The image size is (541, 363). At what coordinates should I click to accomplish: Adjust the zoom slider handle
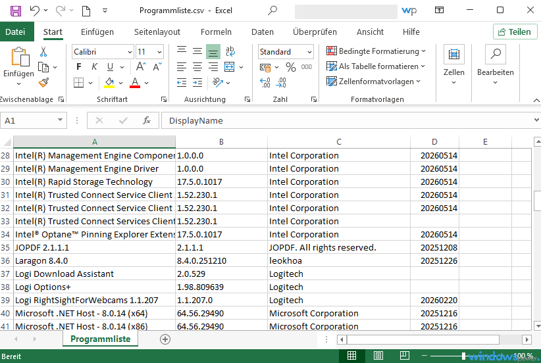click(x=463, y=355)
